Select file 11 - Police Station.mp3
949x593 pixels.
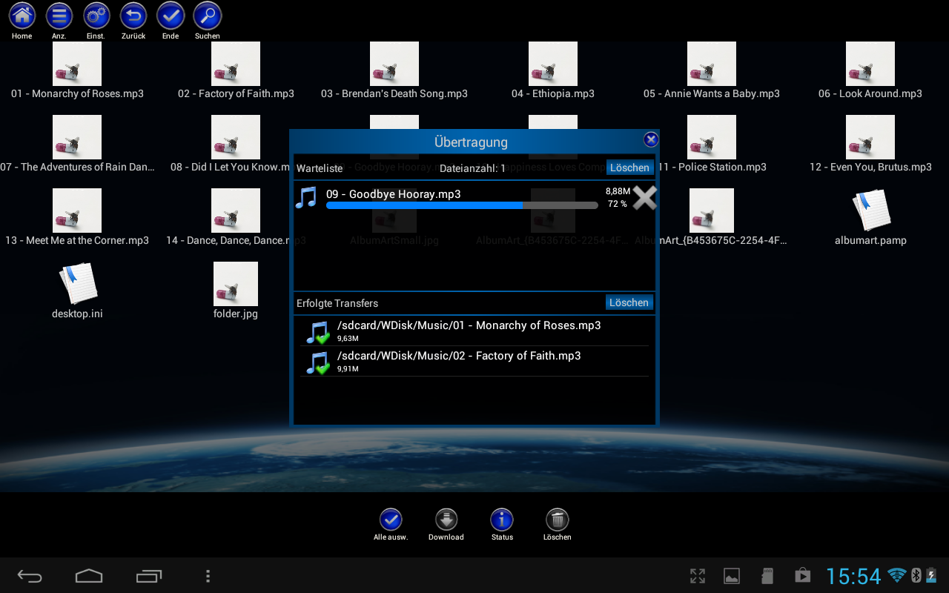[x=712, y=145]
